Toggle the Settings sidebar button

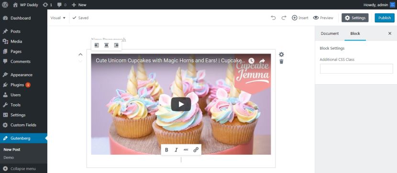[x=355, y=18]
